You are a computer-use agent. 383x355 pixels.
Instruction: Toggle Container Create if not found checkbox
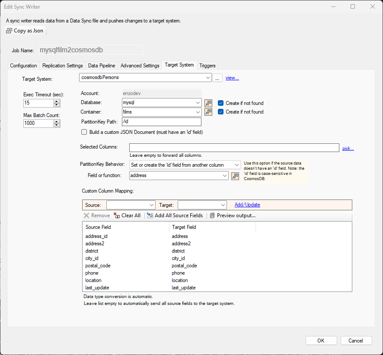pyautogui.click(x=220, y=112)
